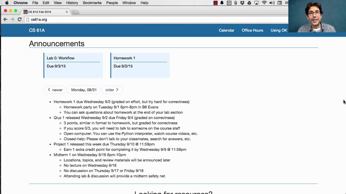
Task: Open the Office Hours navigation link
Action: coord(252,30)
